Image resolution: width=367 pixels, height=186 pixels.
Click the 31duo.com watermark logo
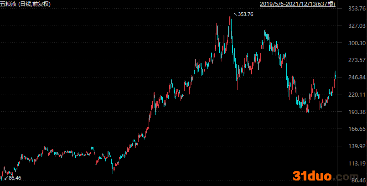320,176
